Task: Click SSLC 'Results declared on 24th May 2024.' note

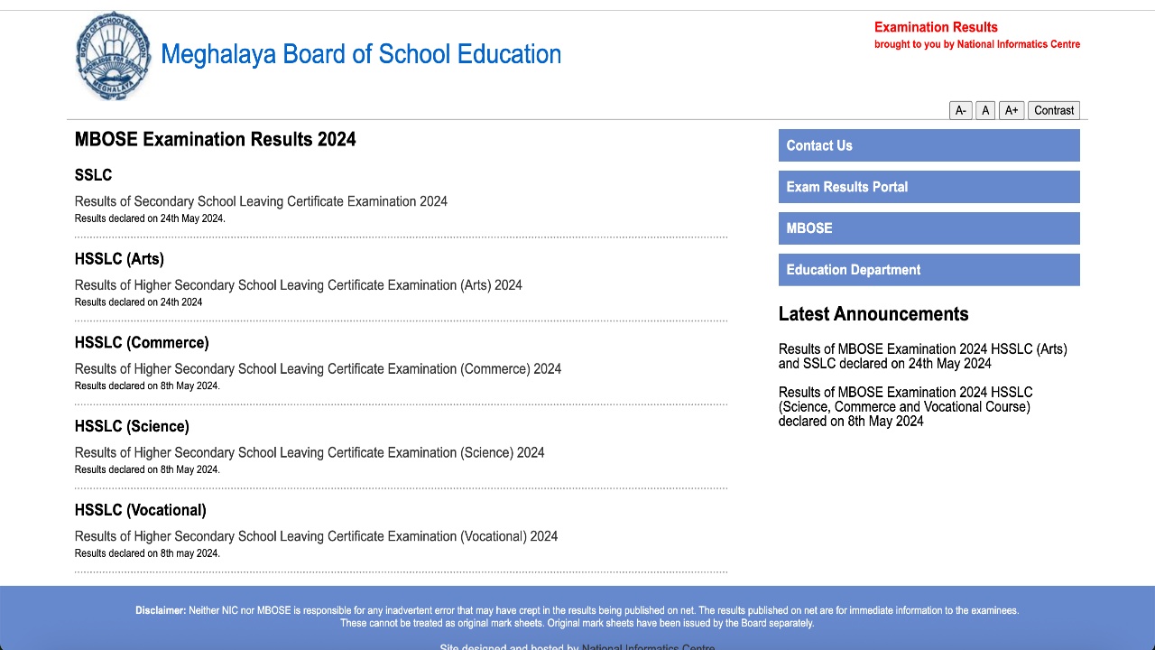Action: coord(150,218)
